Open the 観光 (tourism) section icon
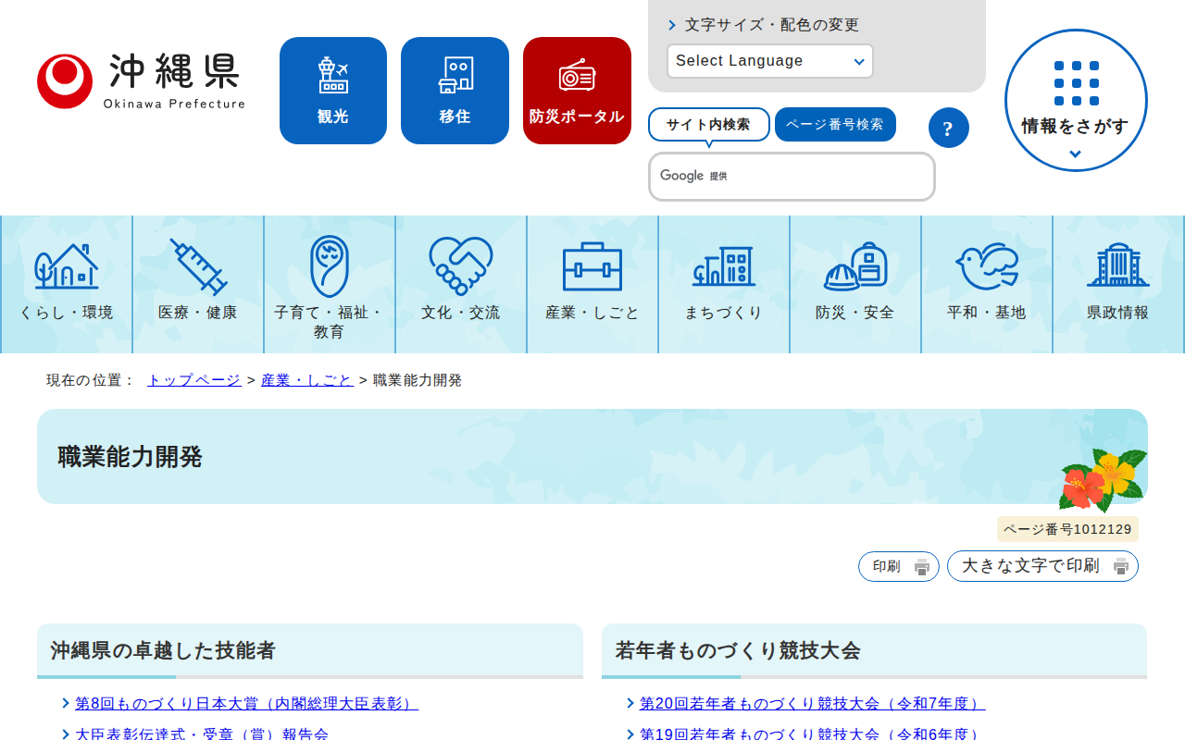This screenshot has width=1185, height=740. [x=332, y=90]
